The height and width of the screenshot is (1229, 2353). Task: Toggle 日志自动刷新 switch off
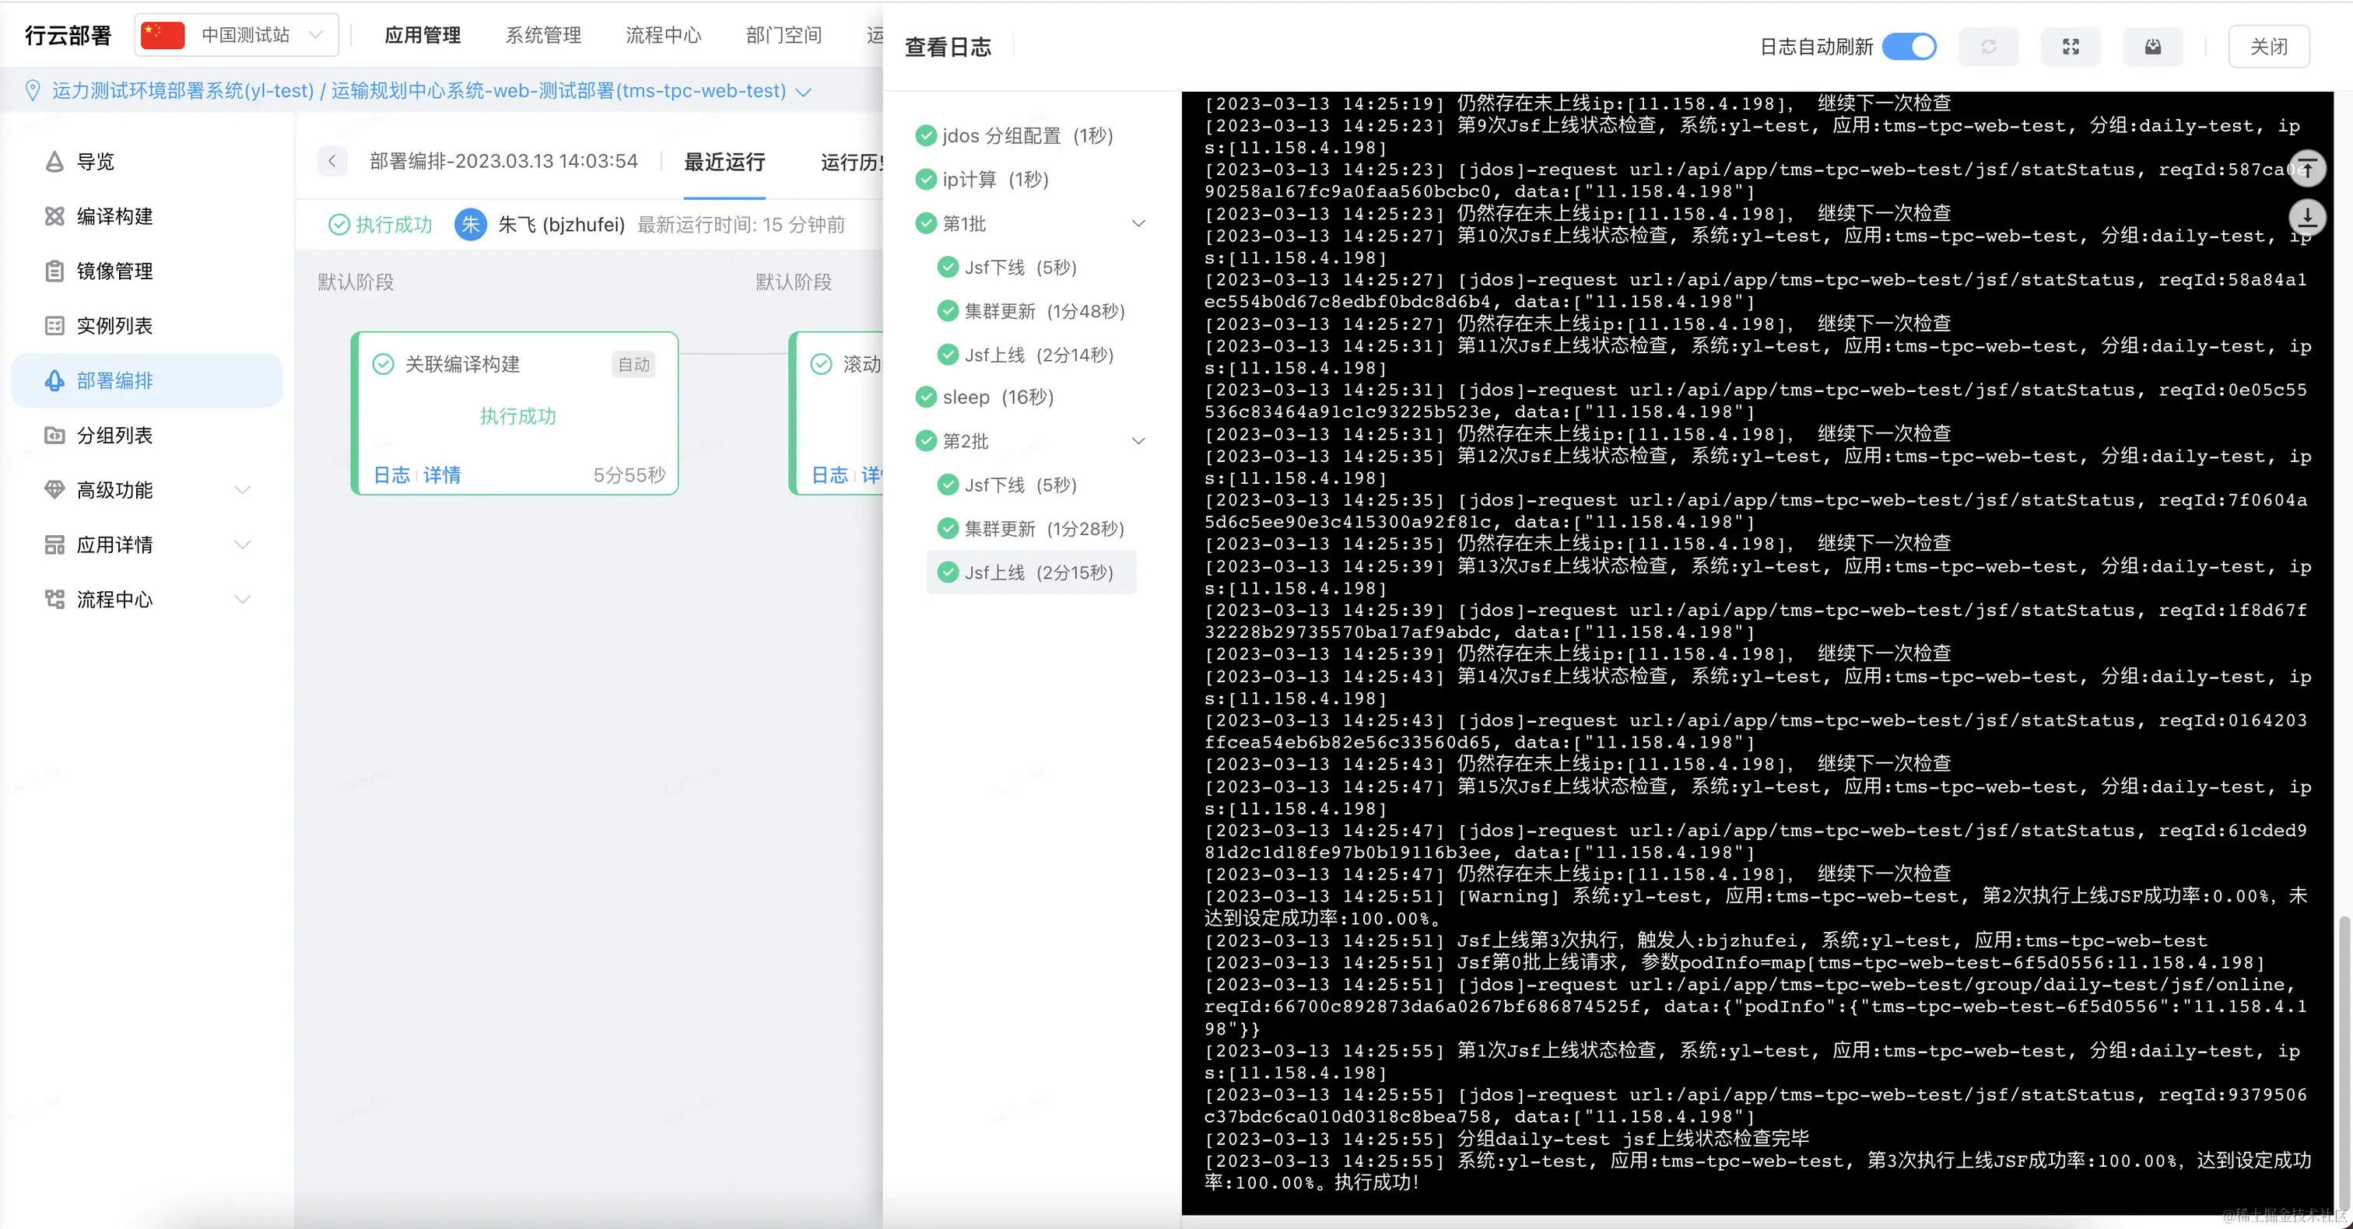[1909, 47]
